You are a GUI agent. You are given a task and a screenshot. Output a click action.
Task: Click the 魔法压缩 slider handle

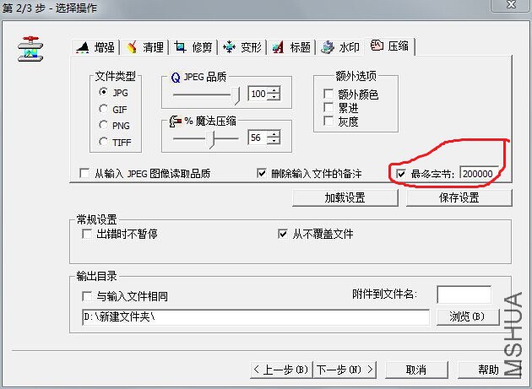pyautogui.click(x=211, y=139)
